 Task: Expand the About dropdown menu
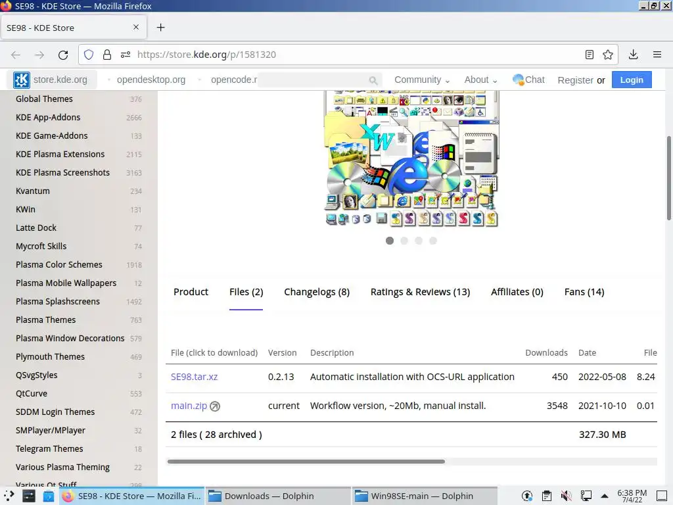[x=480, y=80]
